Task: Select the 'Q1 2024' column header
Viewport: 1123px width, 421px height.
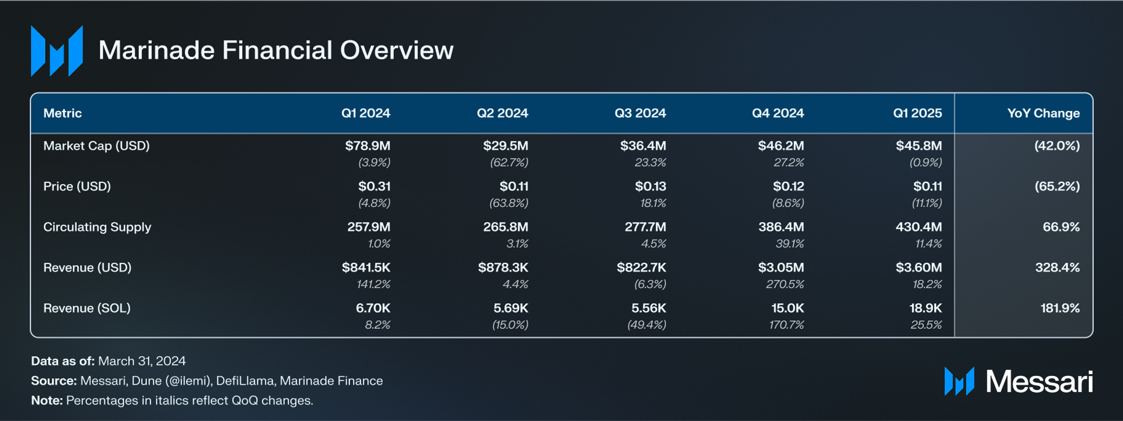Action: (x=365, y=113)
